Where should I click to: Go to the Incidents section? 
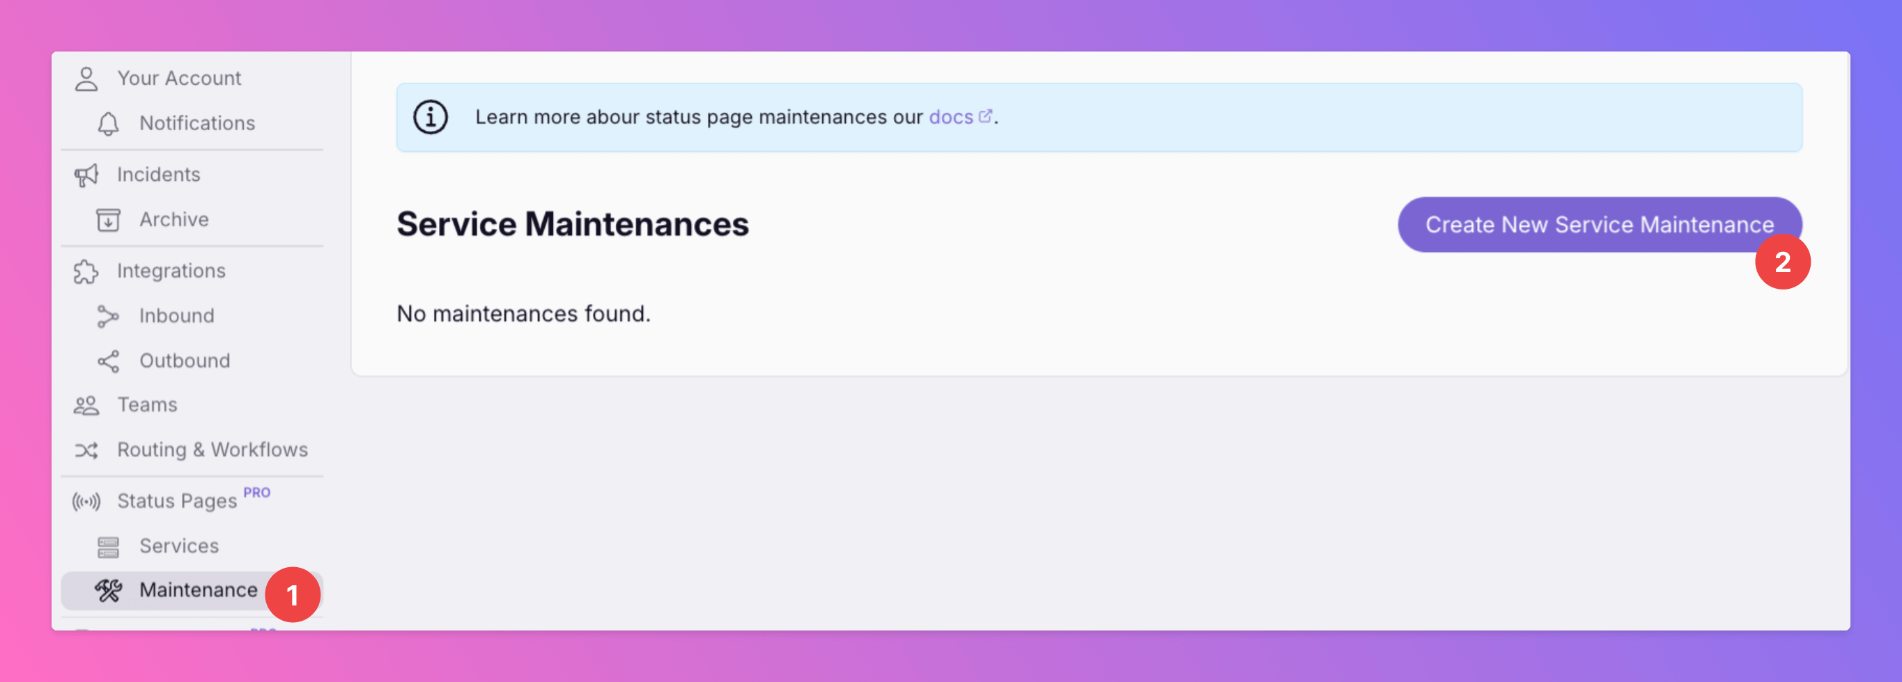point(159,175)
